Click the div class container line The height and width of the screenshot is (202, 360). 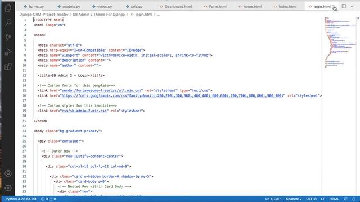click(61, 141)
